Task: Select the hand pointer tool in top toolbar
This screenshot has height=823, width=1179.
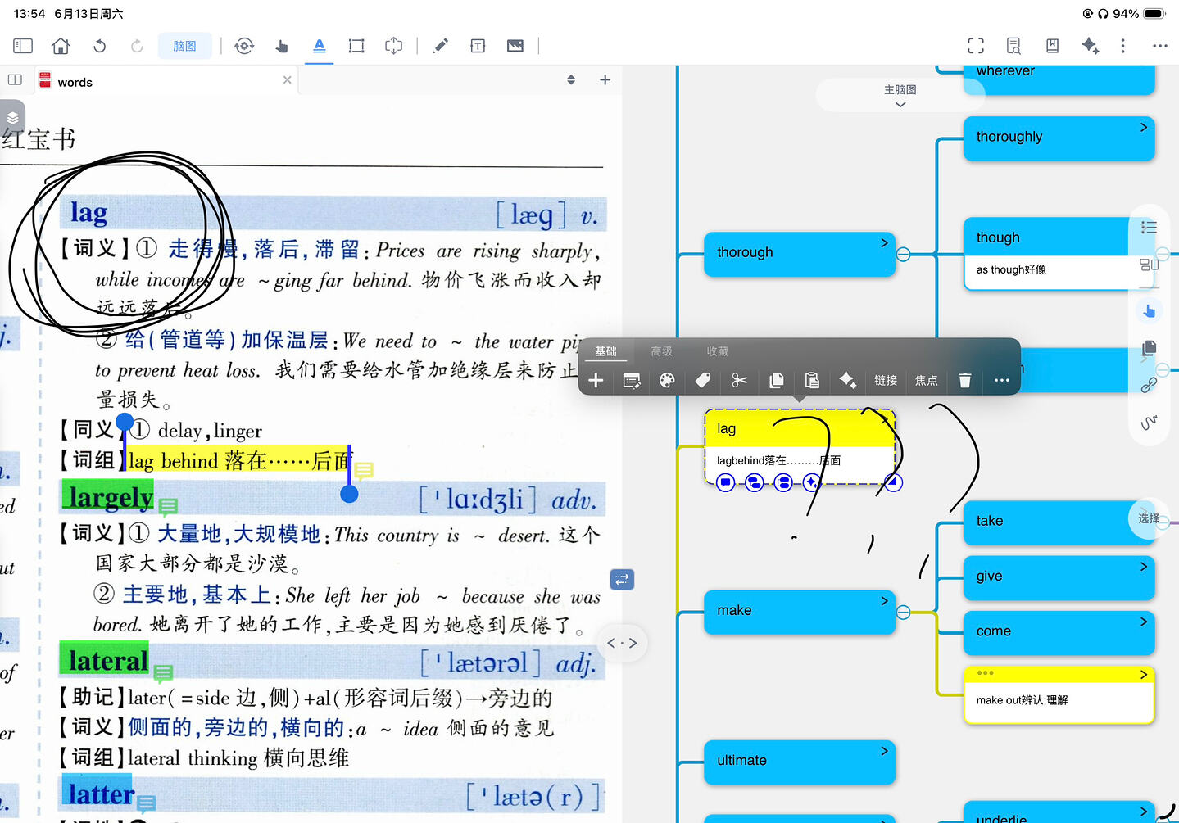Action: [282, 46]
